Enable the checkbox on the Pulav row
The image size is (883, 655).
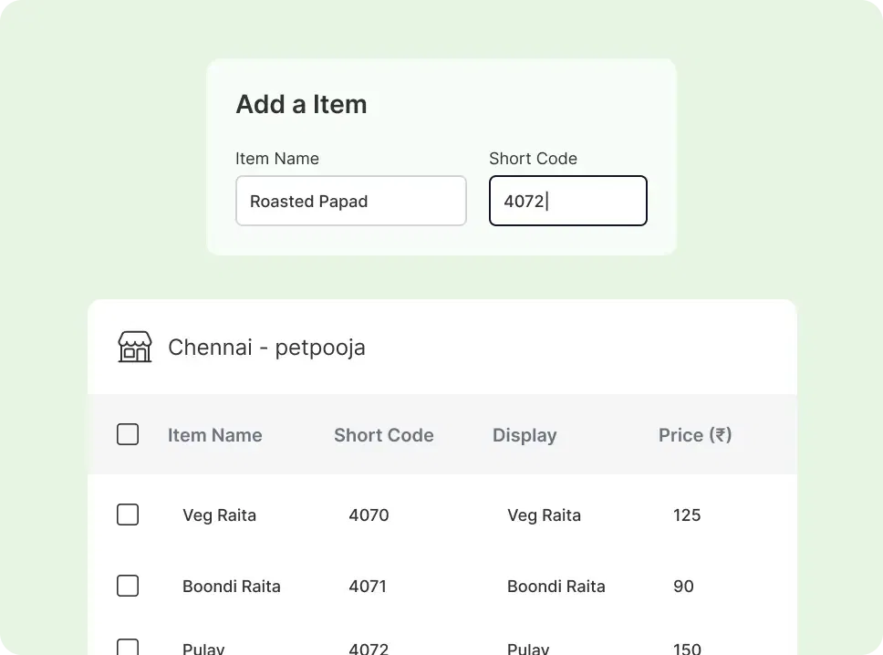128,648
